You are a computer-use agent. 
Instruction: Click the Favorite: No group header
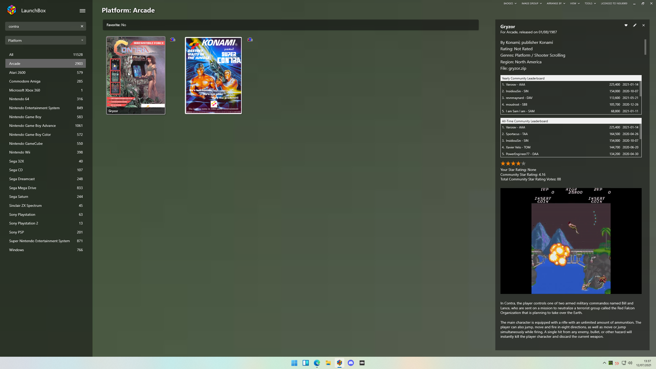click(291, 25)
